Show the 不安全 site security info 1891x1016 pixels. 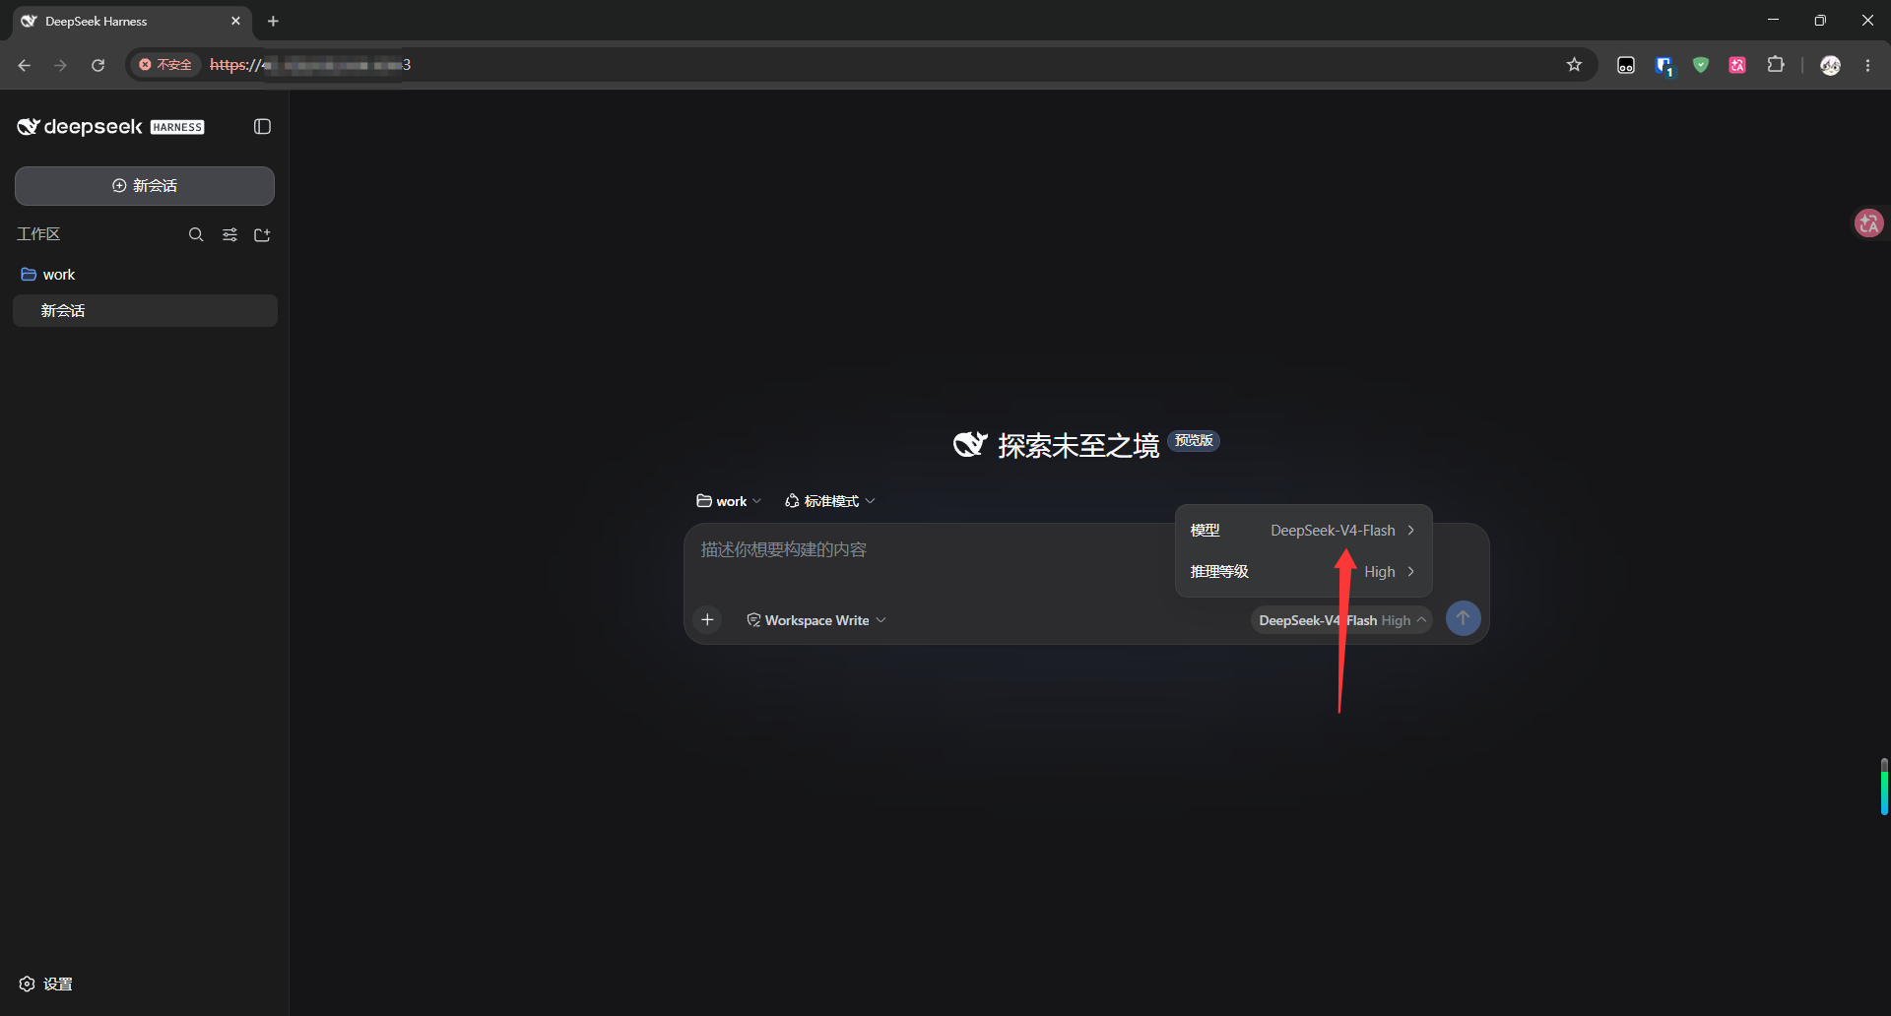coord(165,65)
